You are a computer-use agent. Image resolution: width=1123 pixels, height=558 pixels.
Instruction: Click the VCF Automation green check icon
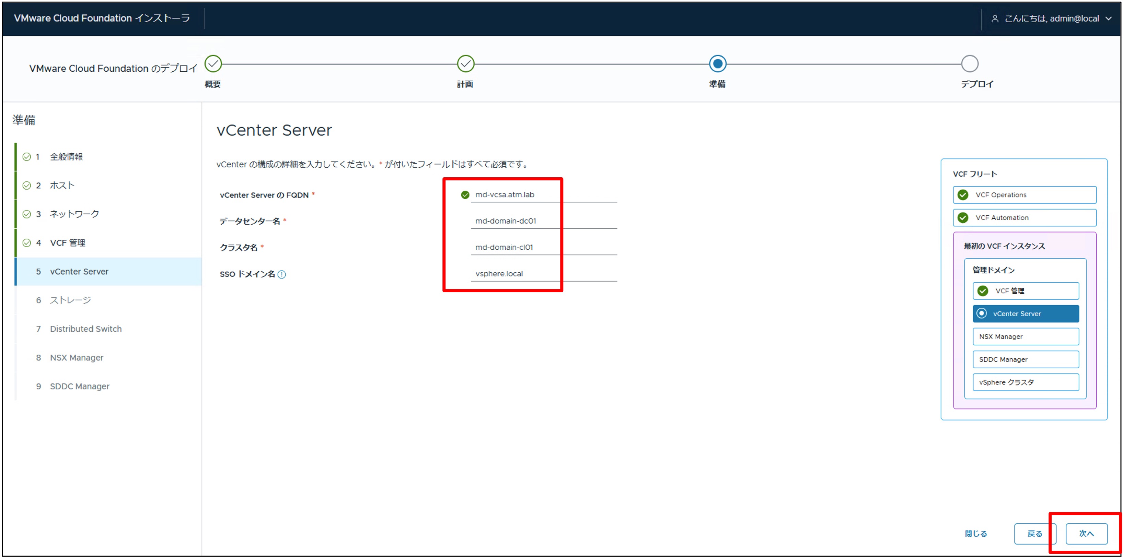click(963, 218)
